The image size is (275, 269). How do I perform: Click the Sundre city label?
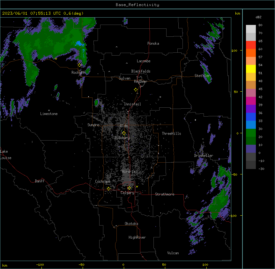coord(93,125)
